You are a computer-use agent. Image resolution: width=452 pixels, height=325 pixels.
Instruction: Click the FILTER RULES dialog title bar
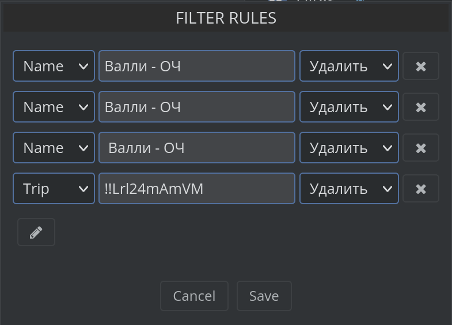coord(226,18)
